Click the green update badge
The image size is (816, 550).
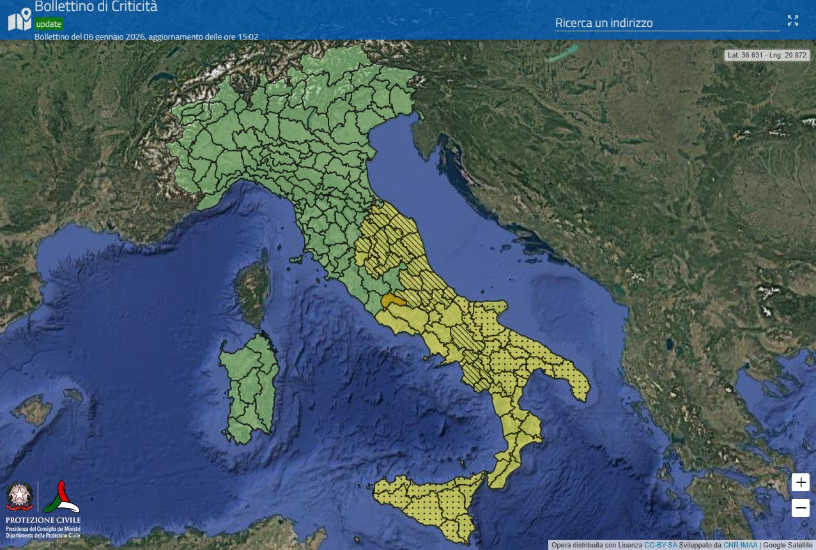pyautogui.click(x=49, y=24)
